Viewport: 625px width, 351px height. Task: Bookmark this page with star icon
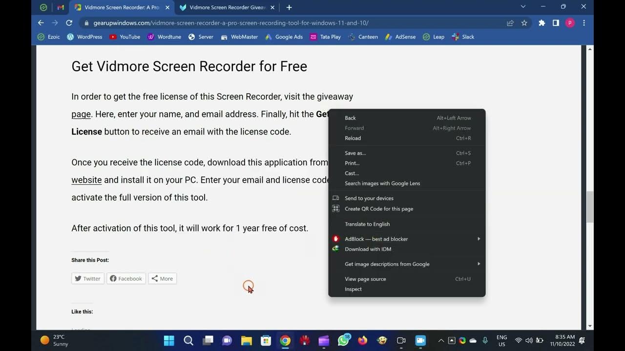pos(524,23)
